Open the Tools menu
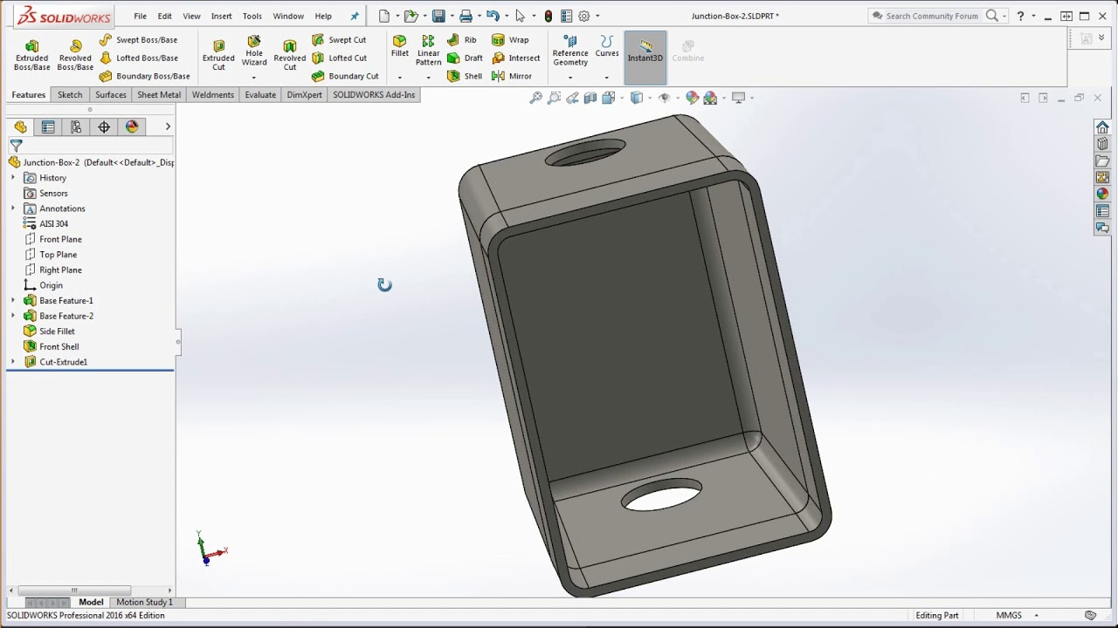This screenshot has height=628, width=1118. 252,16
